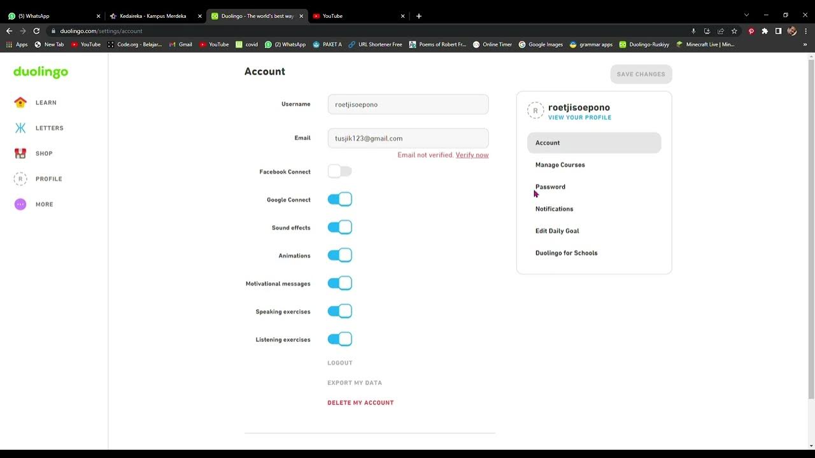The image size is (815, 458).
Task: Switch to the YouTube browser tab
Action: (x=358, y=16)
